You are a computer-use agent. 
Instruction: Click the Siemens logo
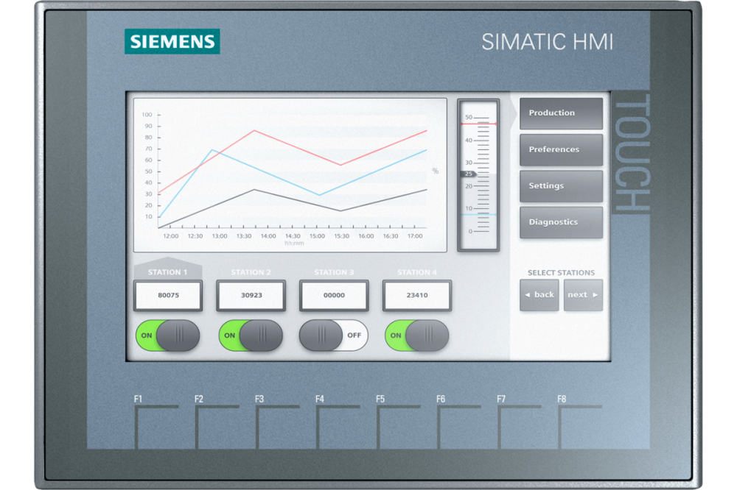tap(172, 41)
